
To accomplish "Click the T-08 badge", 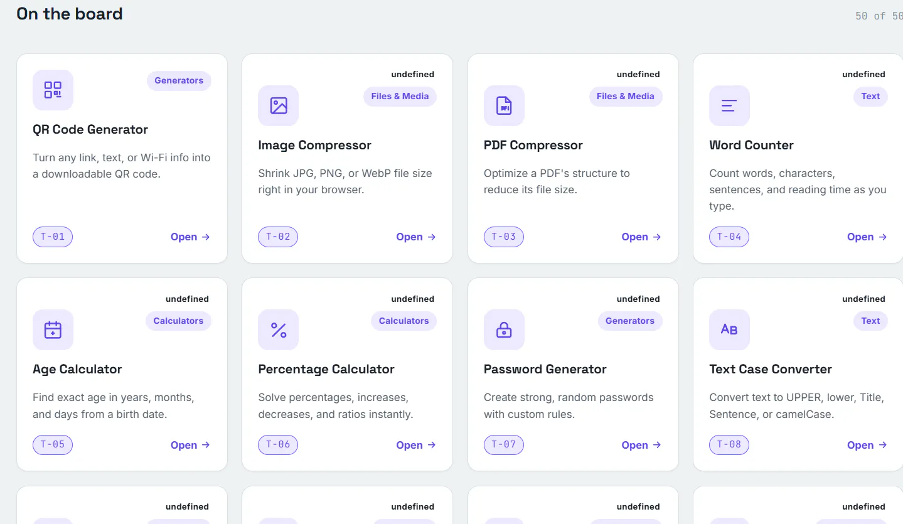I will [729, 444].
